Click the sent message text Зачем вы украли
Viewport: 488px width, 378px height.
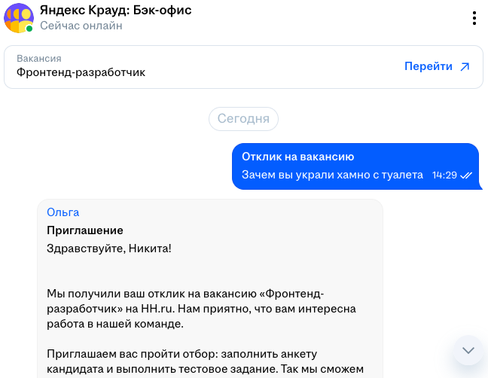[332, 175]
